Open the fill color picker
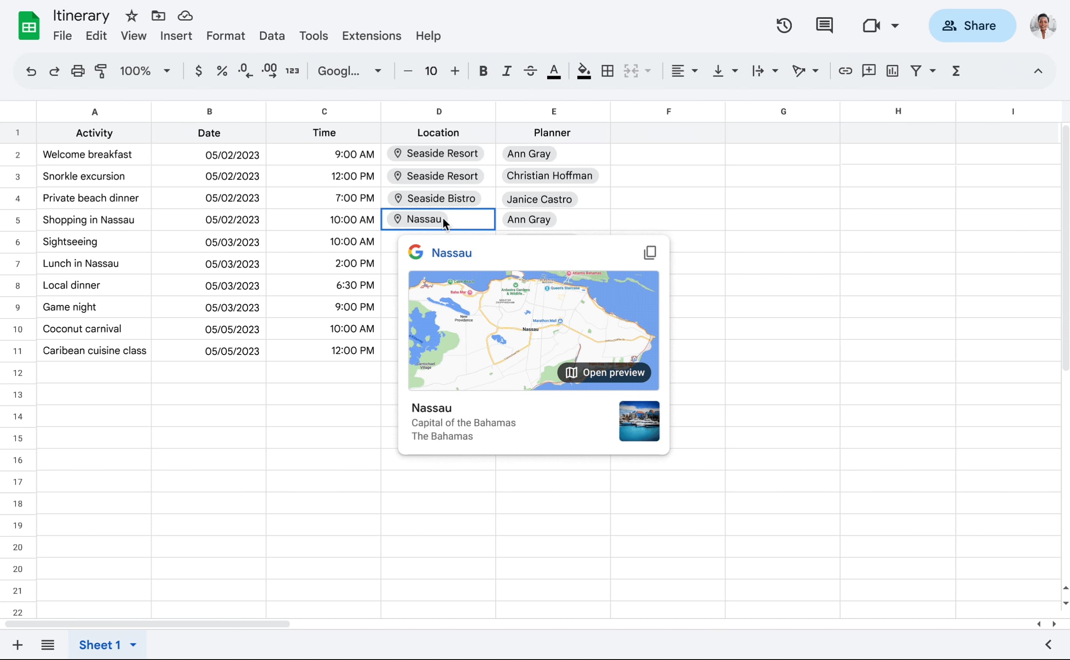This screenshot has height=660, width=1070. click(584, 71)
